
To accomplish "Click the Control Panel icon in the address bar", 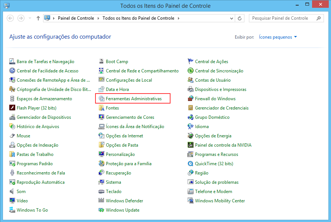I will 47,18.
